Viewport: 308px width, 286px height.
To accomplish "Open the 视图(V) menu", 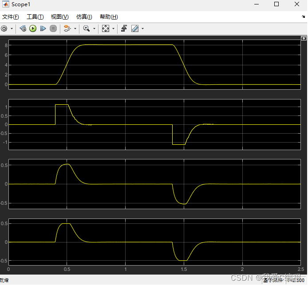I will coord(59,17).
